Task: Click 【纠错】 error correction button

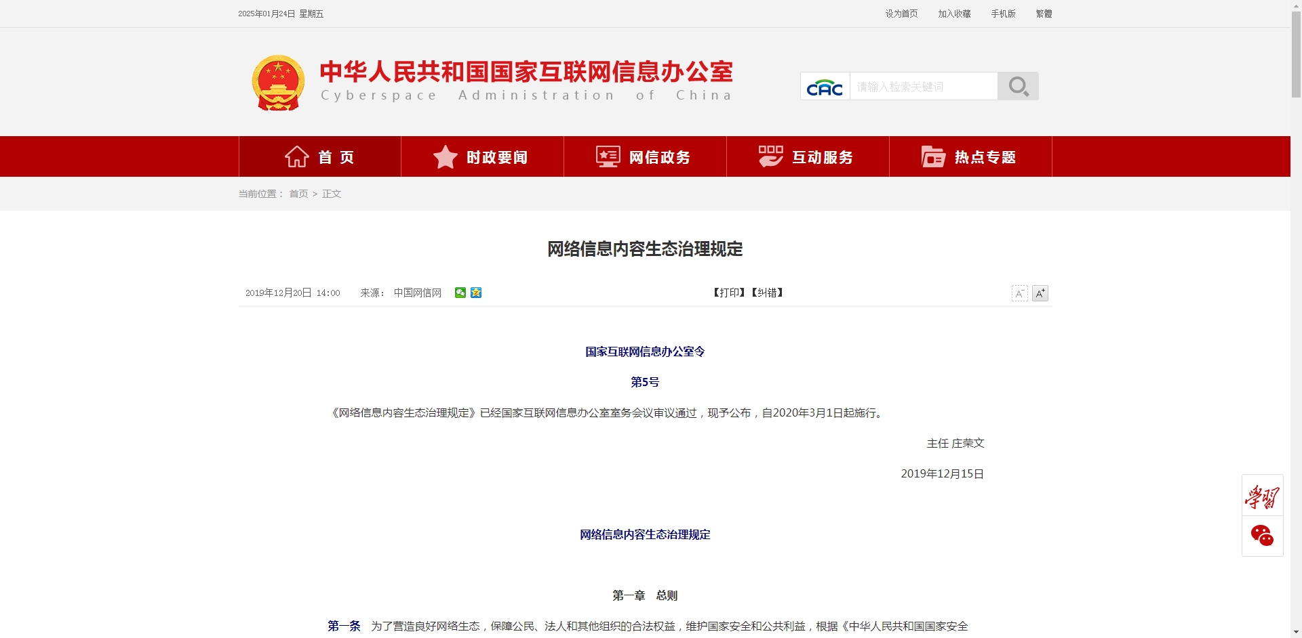Action: [x=767, y=293]
